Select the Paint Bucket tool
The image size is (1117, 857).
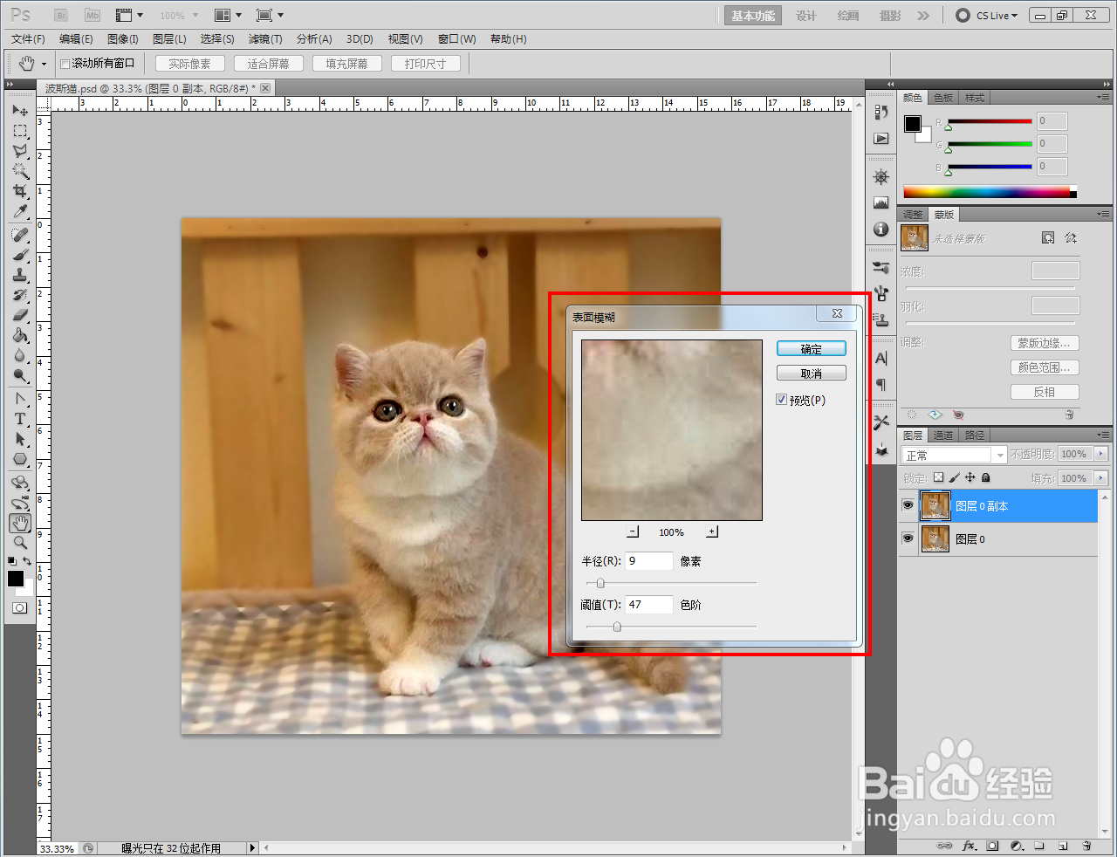point(20,335)
